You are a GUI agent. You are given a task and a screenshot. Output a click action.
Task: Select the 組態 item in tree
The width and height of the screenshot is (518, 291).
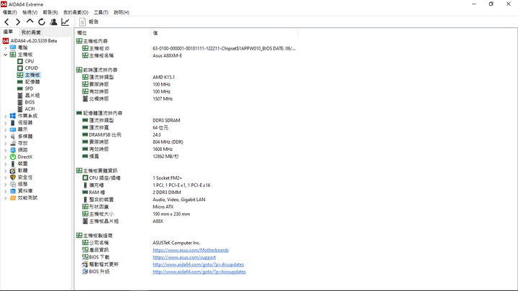pos(23,184)
